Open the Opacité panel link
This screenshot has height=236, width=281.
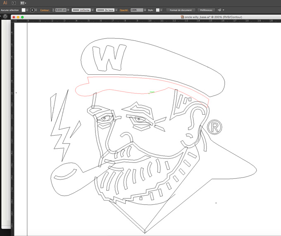point(124,10)
